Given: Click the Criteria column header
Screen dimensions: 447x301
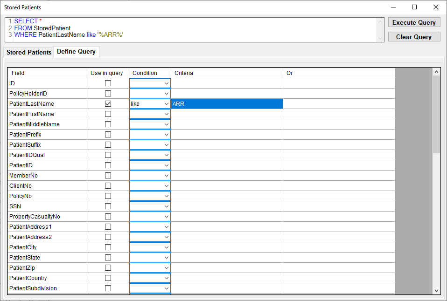Looking at the screenshot, I should click(227, 73).
